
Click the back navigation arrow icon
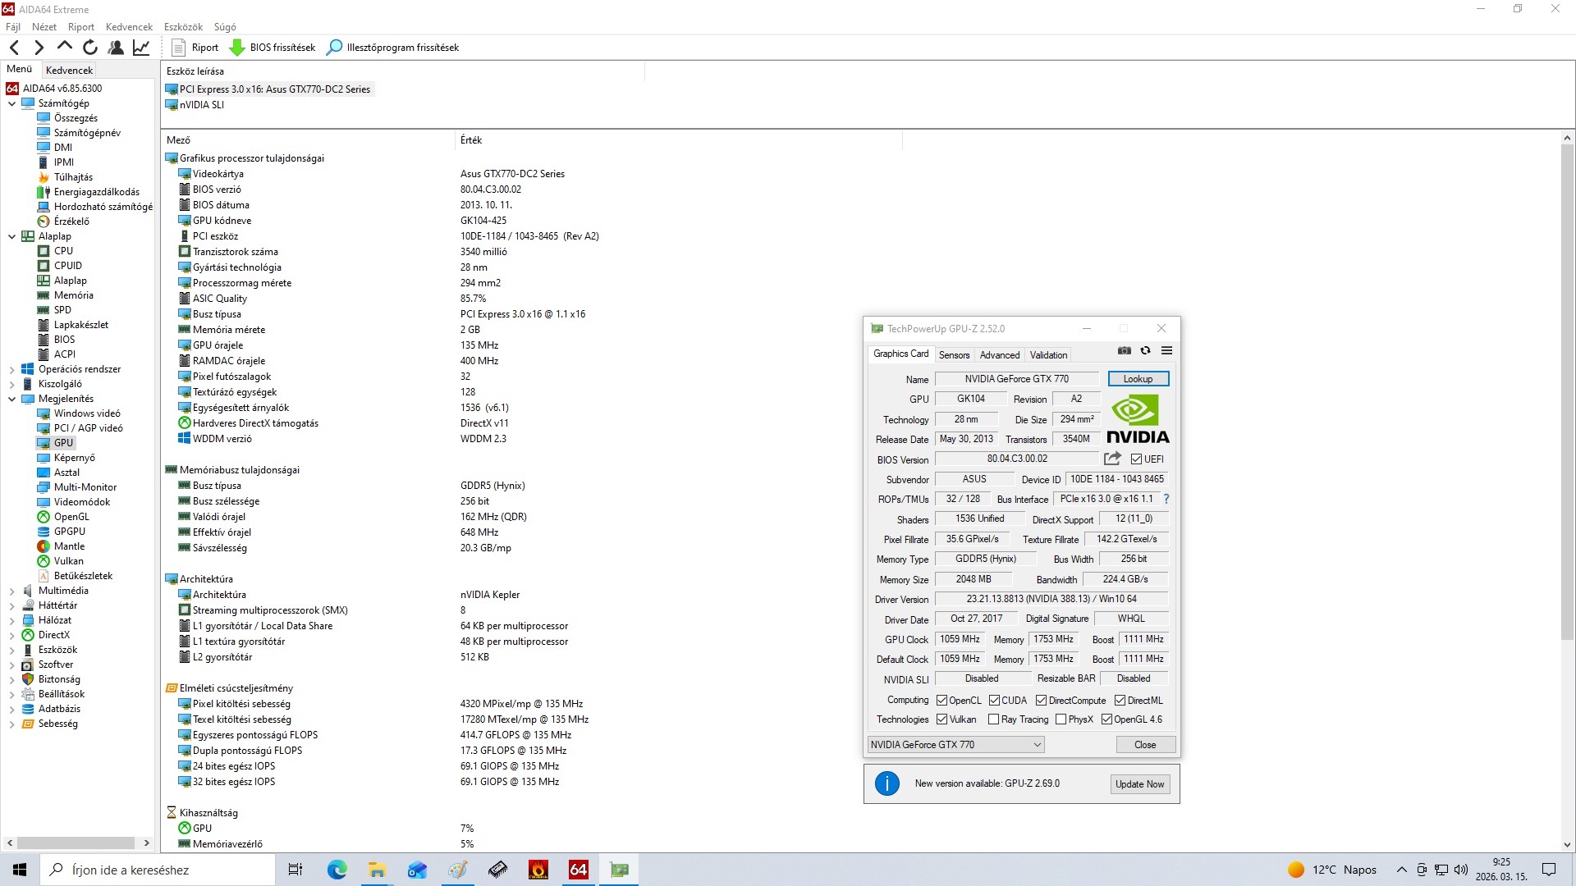[14, 48]
